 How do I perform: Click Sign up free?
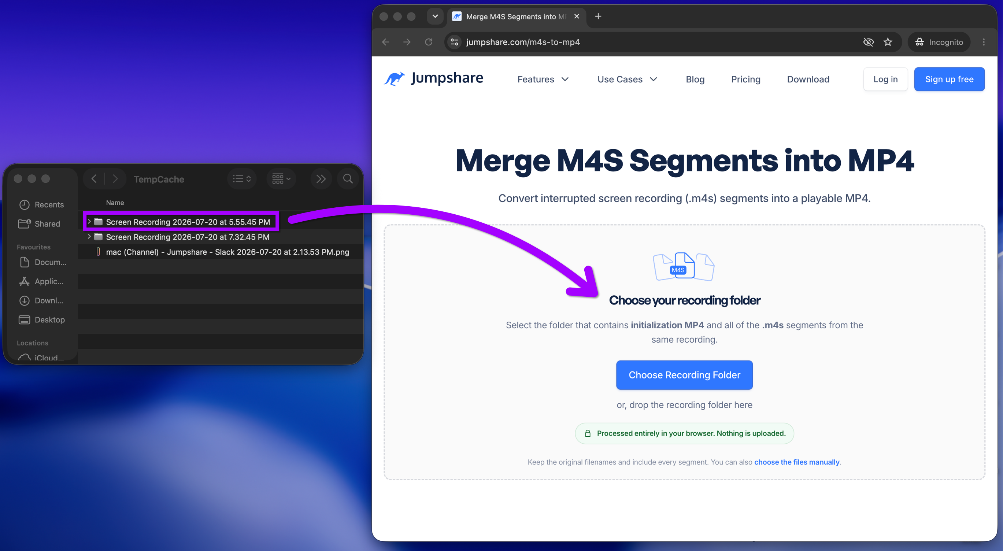(949, 79)
